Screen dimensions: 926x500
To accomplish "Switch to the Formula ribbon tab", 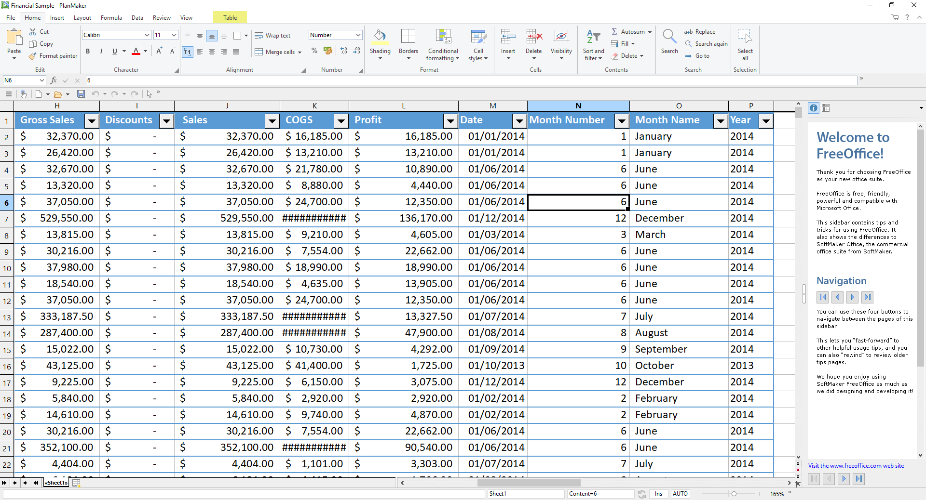I will 111,18.
